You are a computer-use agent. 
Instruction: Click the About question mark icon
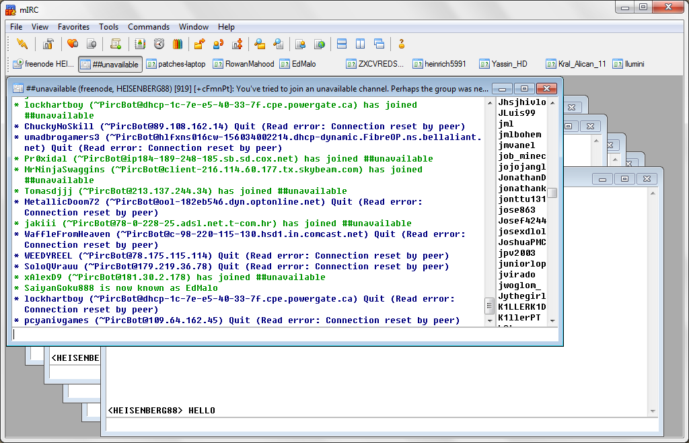[402, 44]
